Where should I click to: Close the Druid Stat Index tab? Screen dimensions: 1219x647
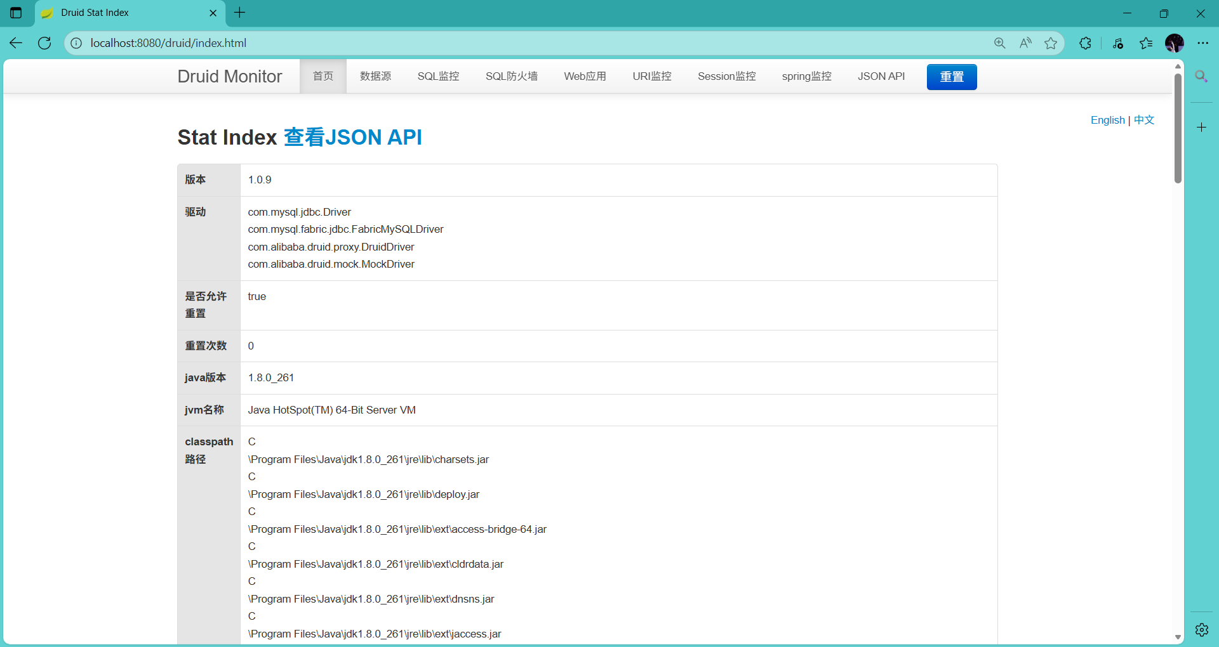(213, 13)
